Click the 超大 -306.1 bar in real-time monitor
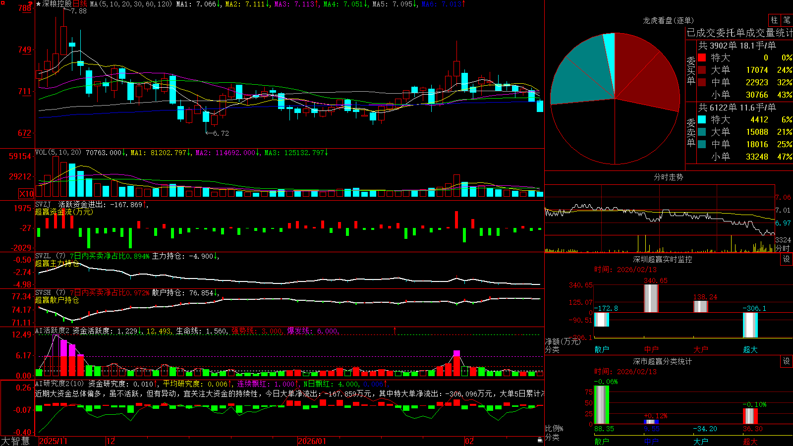 750,325
